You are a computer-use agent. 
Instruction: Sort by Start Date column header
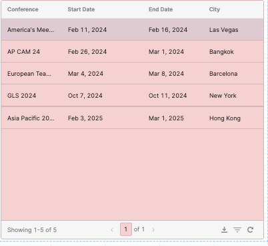click(x=81, y=9)
